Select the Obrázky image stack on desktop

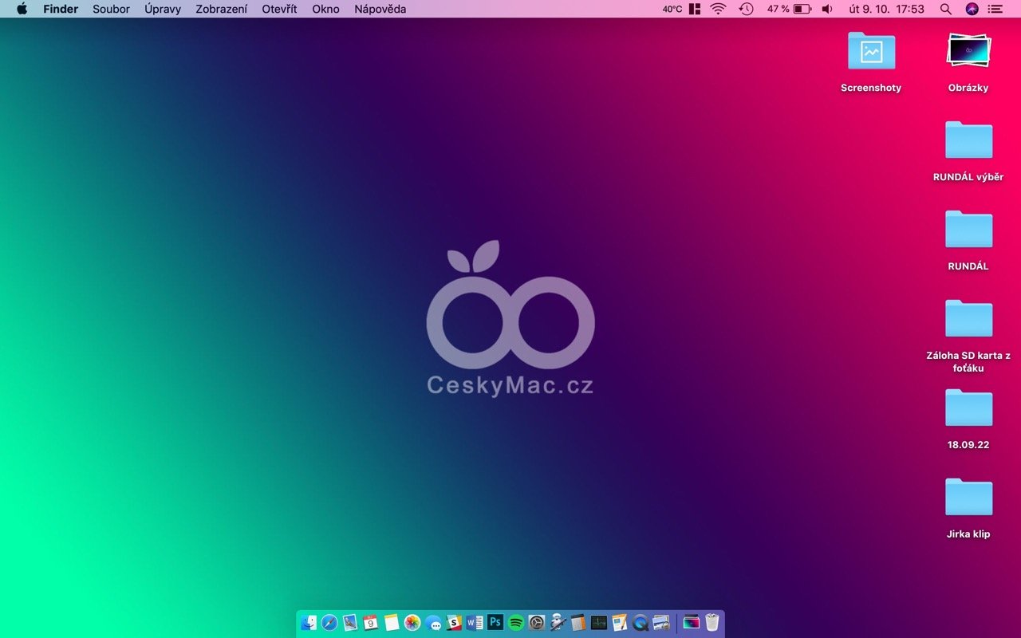(968, 52)
